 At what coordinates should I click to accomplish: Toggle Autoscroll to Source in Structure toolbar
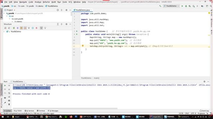click(x=41, y=28)
